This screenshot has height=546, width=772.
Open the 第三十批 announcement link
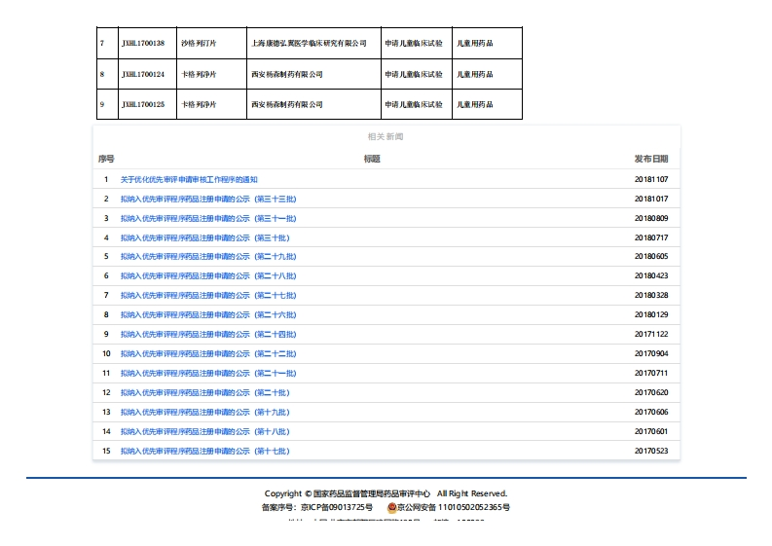204,237
